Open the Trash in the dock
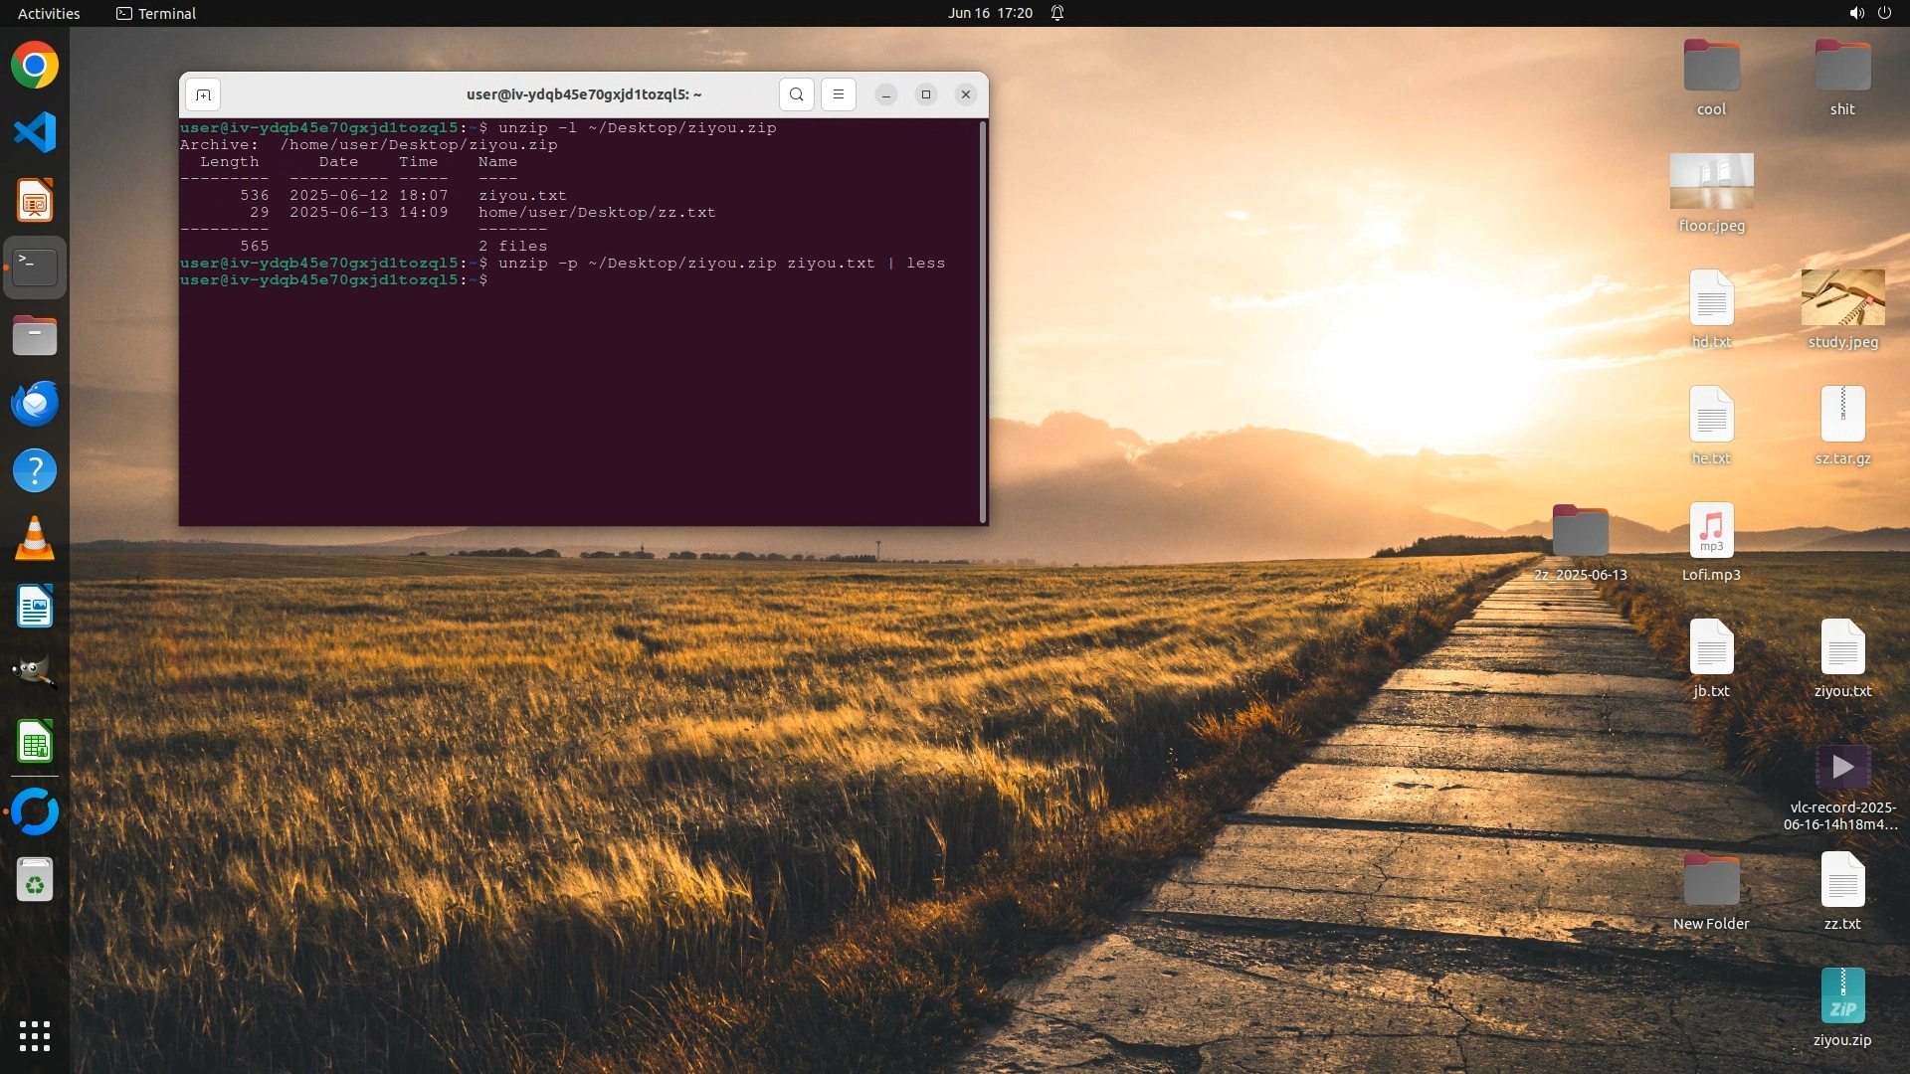 click(x=35, y=881)
